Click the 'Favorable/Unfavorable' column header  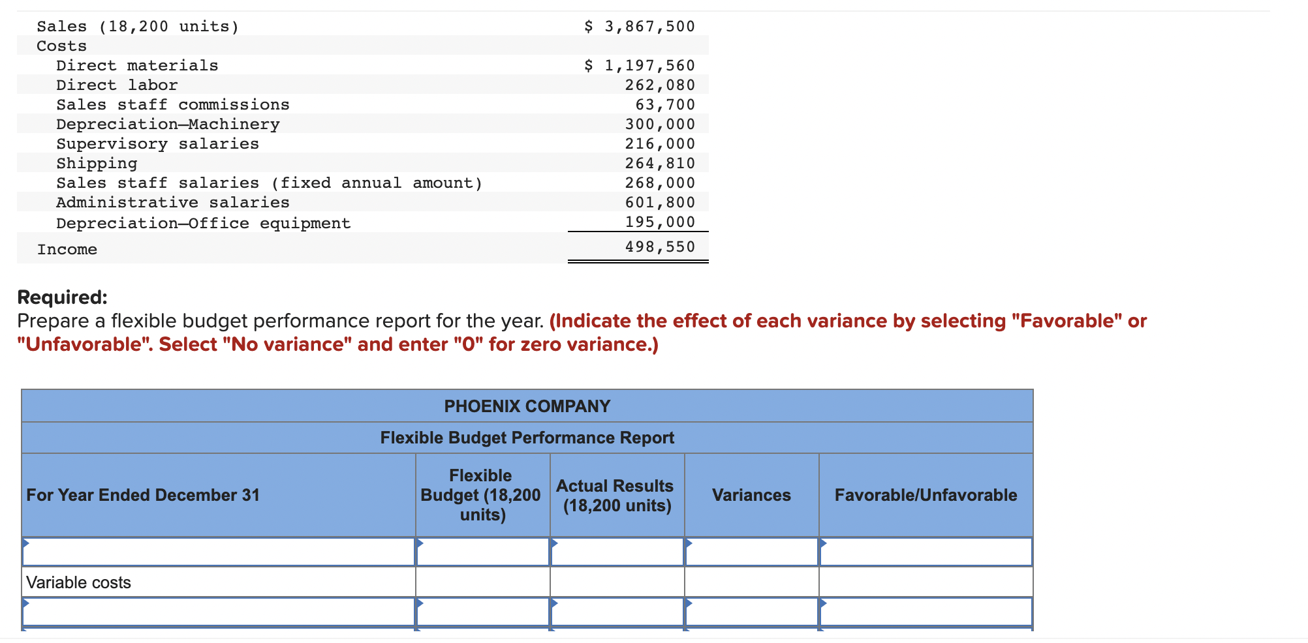[x=926, y=495]
